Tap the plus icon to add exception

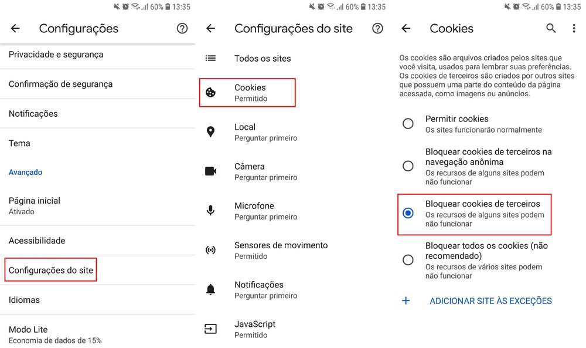tap(406, 301)
